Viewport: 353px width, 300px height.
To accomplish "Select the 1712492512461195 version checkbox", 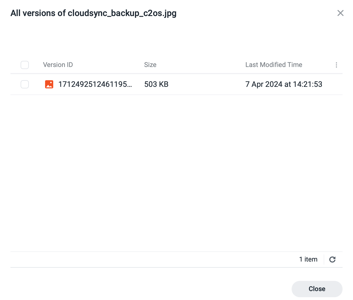I will (25, 84).
